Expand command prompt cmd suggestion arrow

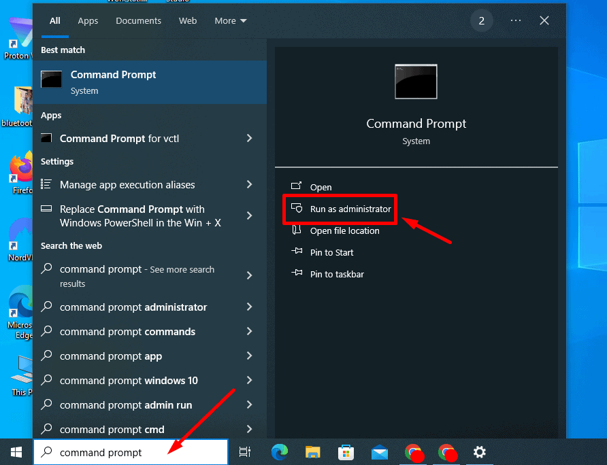point(250,429)
